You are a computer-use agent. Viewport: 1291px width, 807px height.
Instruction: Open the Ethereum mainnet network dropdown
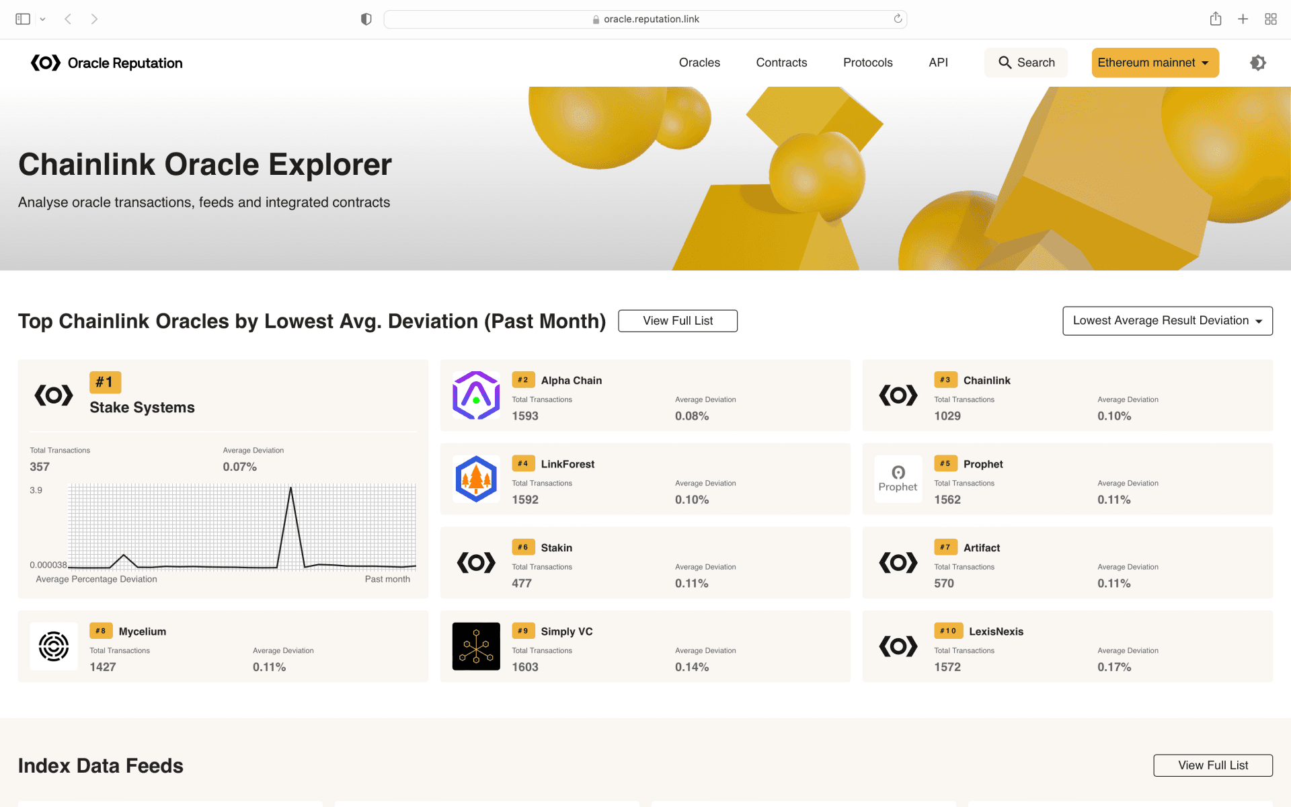1155,63
